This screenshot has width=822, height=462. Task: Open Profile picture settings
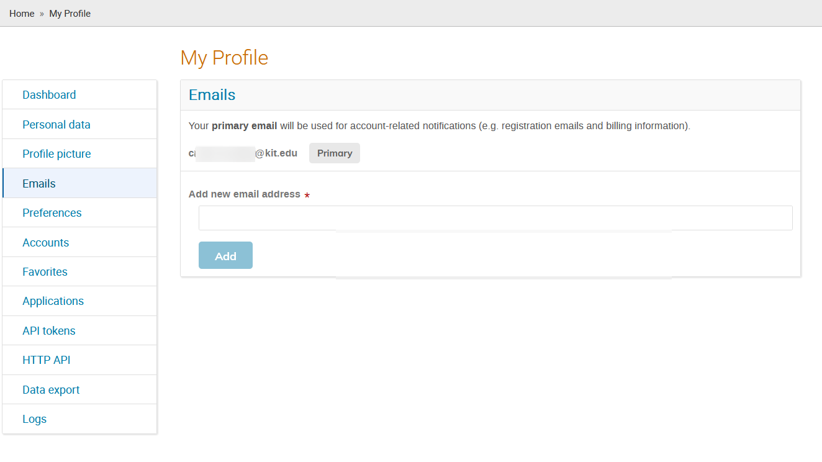pos(79,154)
